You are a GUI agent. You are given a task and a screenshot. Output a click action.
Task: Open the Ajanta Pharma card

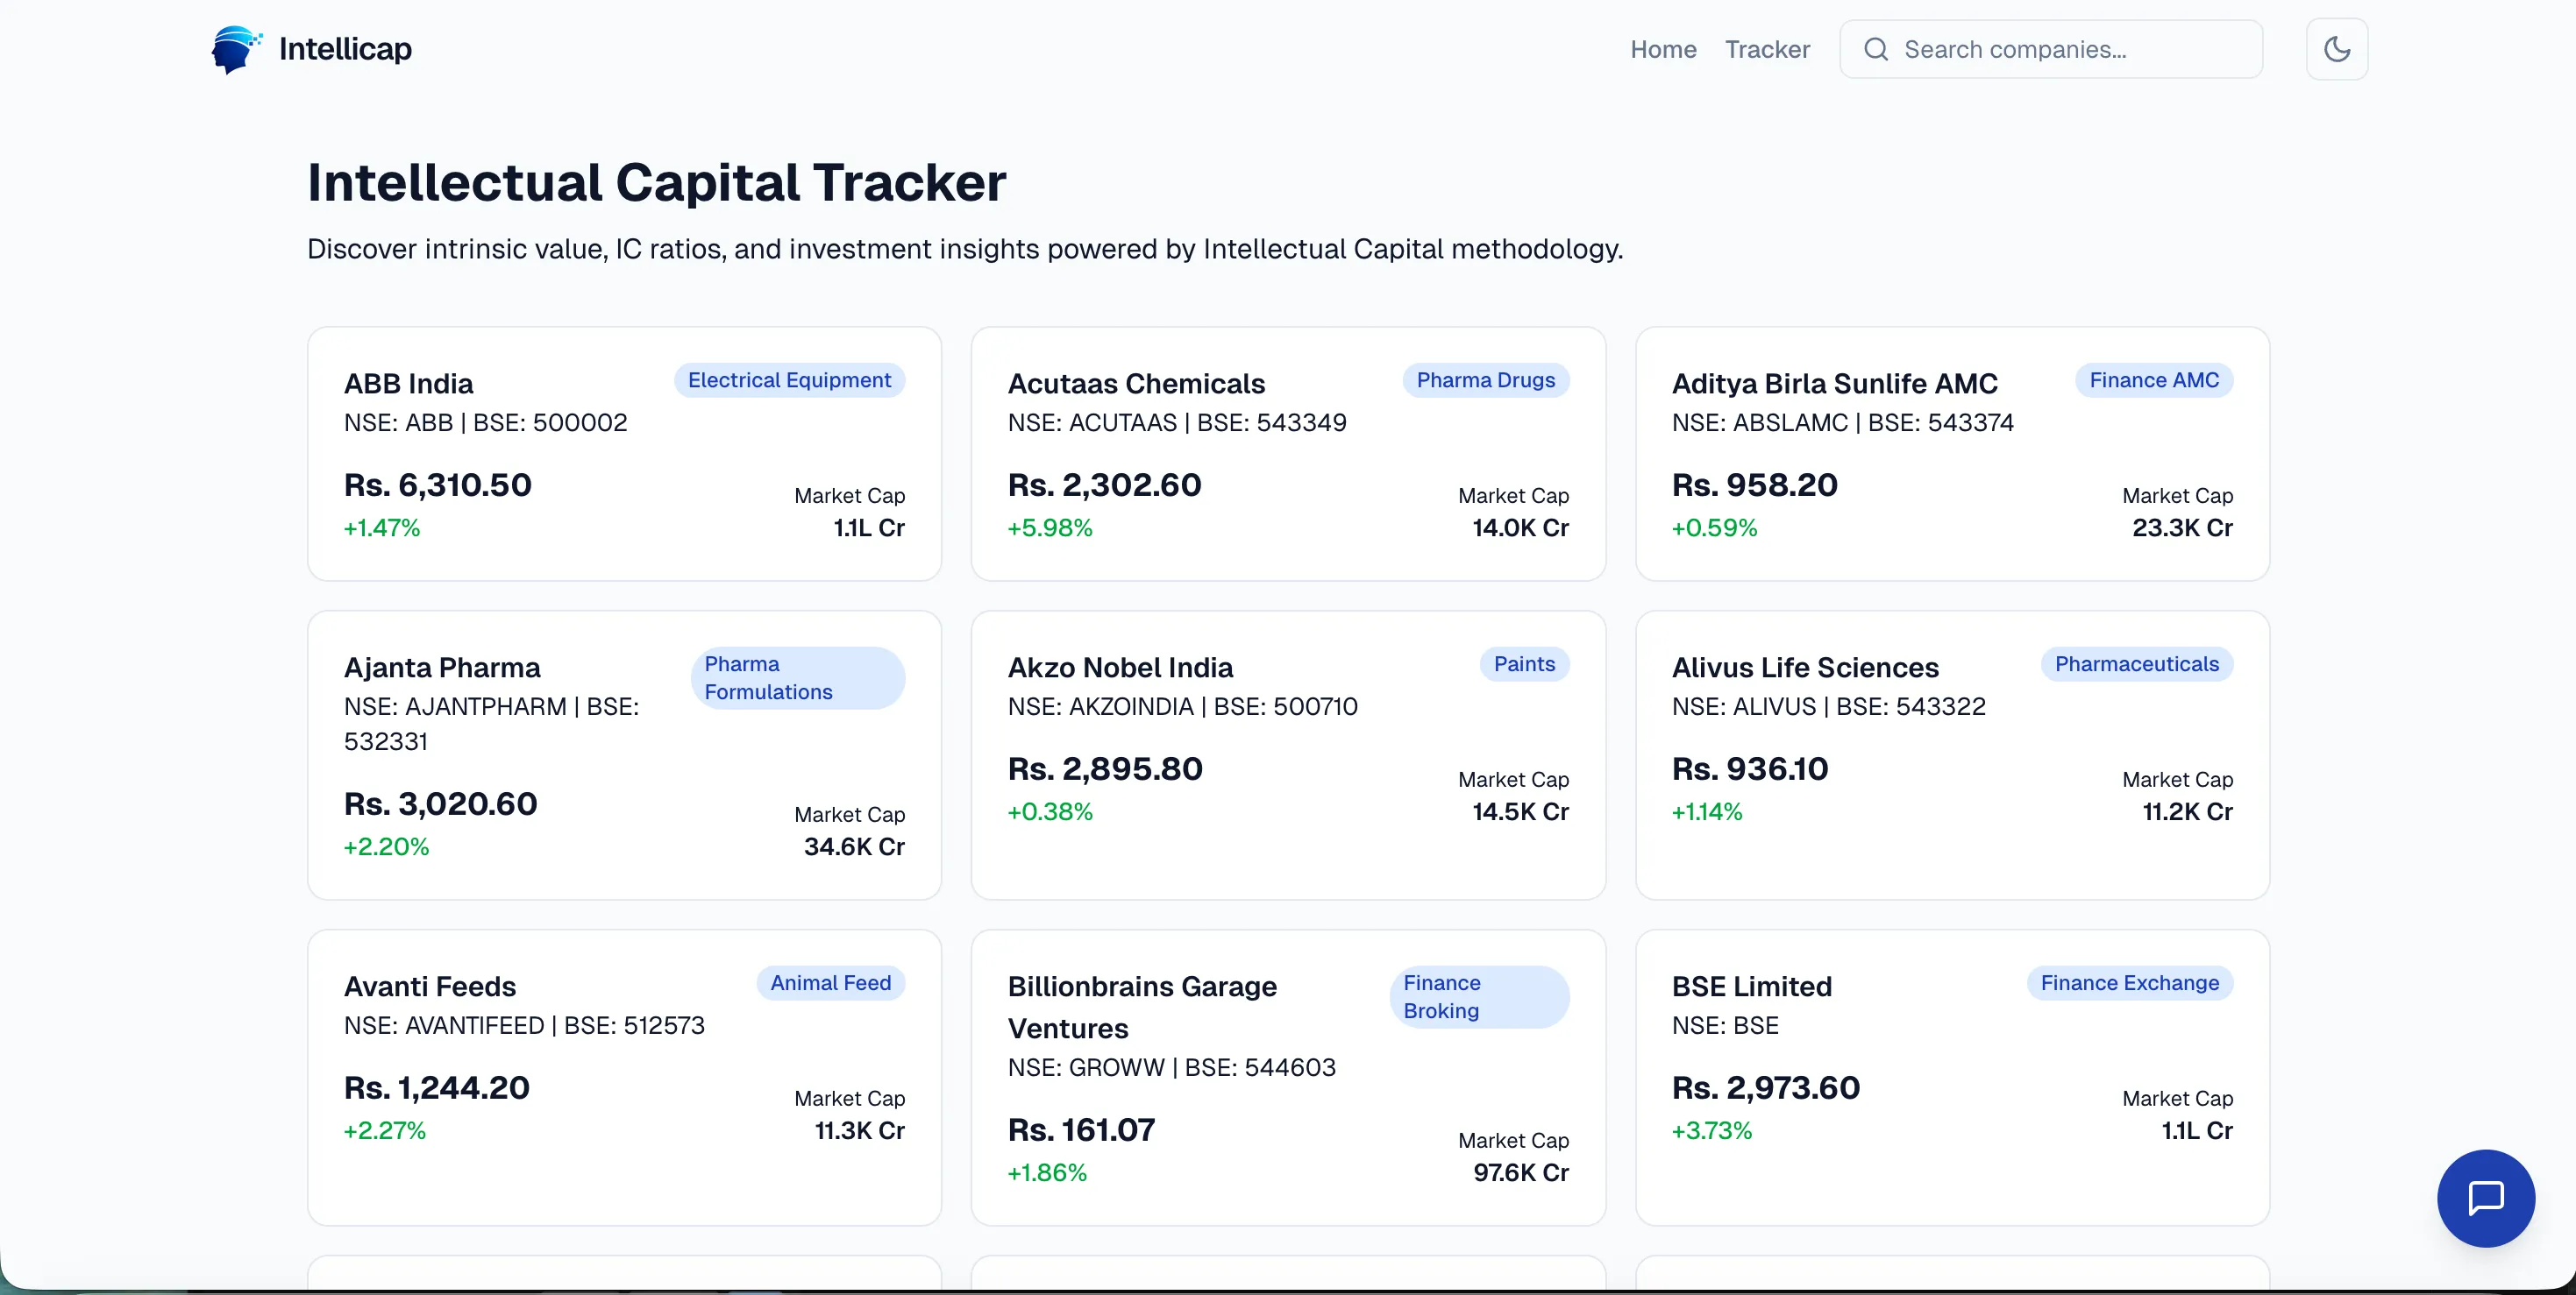coord(624,754)
